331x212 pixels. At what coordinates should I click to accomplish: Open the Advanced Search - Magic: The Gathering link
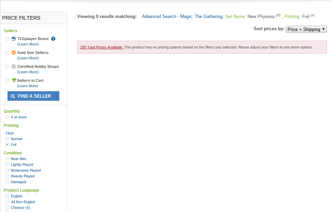click(182, 17)
